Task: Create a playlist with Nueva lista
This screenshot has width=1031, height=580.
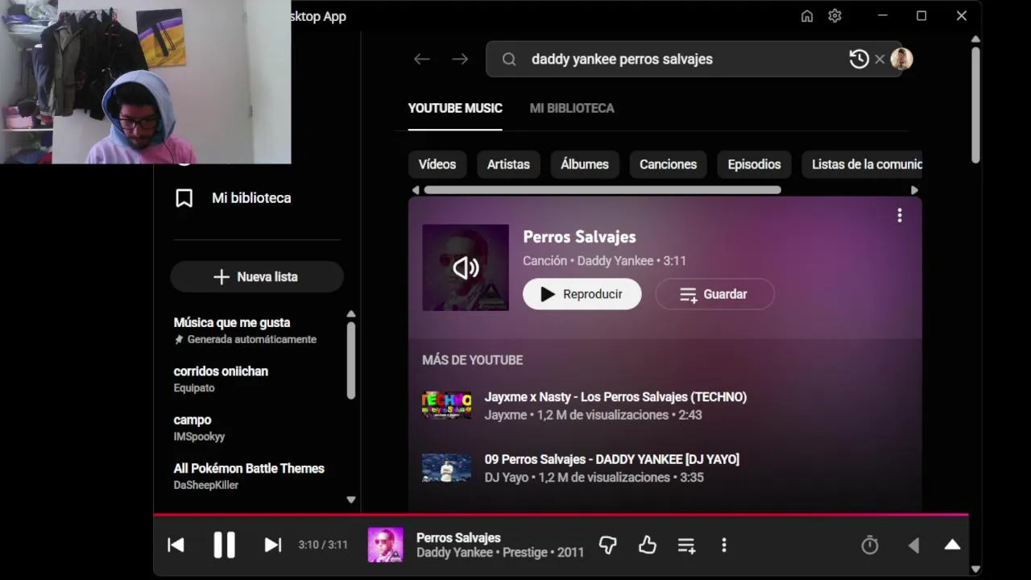Action: click(x=257, y=276)
